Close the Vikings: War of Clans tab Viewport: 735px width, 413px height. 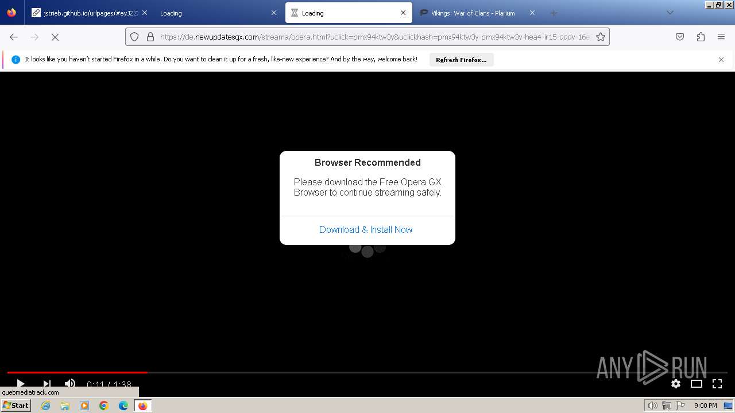pos(532,13)
